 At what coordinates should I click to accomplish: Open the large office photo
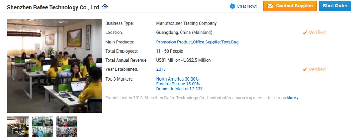coord(55,66)
